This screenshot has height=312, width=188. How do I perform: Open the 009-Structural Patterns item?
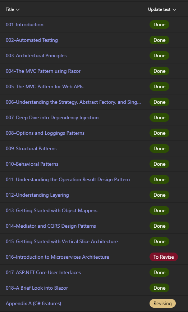point(31,149)
